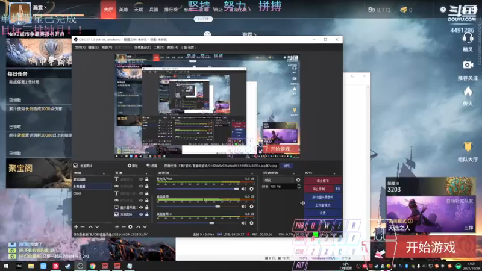Image resolution: width=482 pixels, height=271 pixels.
Task: Open settings gear for 麦克风/Aux mixer channel
Action: (x=251, y=189)
